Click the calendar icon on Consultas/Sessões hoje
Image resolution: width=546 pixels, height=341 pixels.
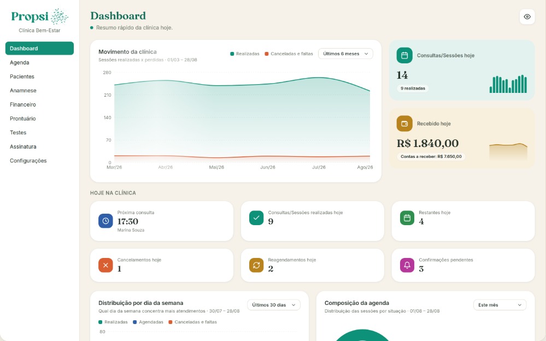point(404,55)
